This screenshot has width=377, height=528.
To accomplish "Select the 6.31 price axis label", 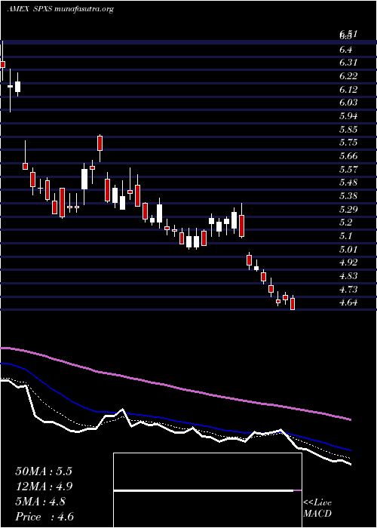I will click(x=348, y=63).
